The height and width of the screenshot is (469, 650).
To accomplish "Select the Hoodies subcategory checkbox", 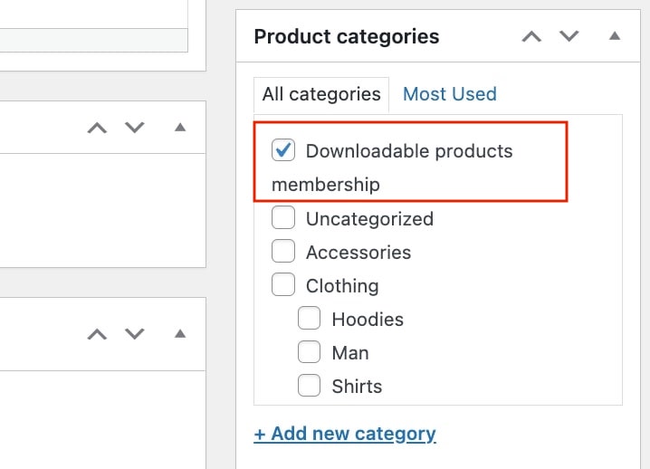I will click(310, 319).
